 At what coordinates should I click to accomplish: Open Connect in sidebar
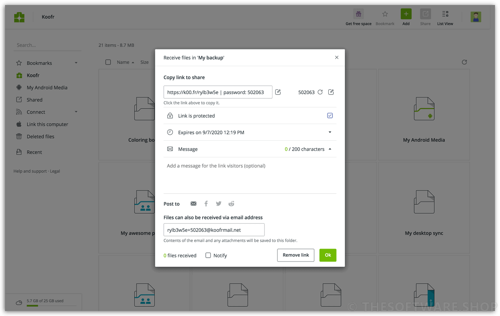coord(36,112)
